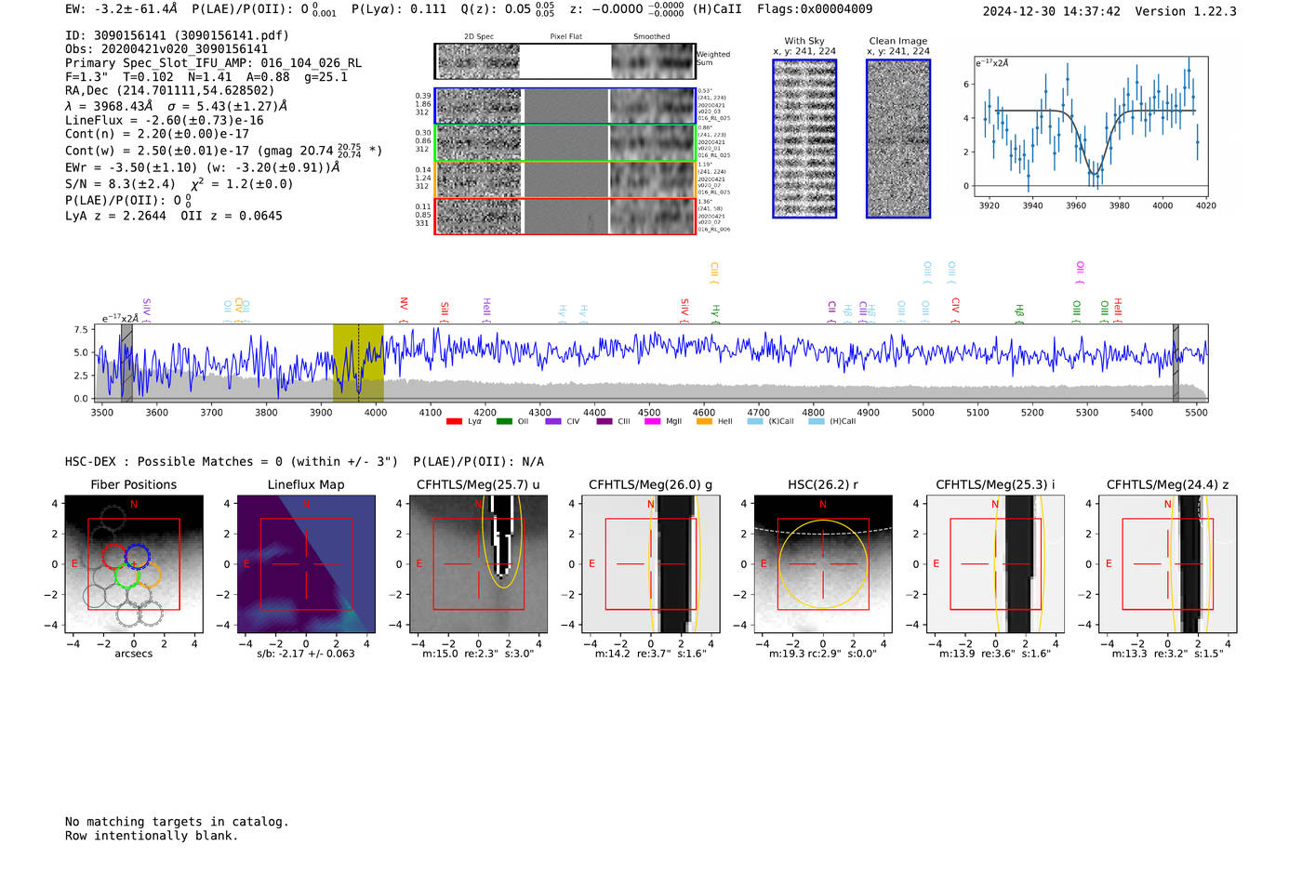Viewport: 1302px width, 886px height.
Task: Select the magenta MgII legend swatch
Action: (x=652, y=422)
